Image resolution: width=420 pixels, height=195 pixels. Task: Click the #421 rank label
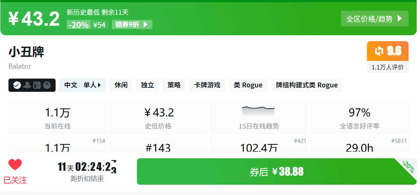point(300,141)
